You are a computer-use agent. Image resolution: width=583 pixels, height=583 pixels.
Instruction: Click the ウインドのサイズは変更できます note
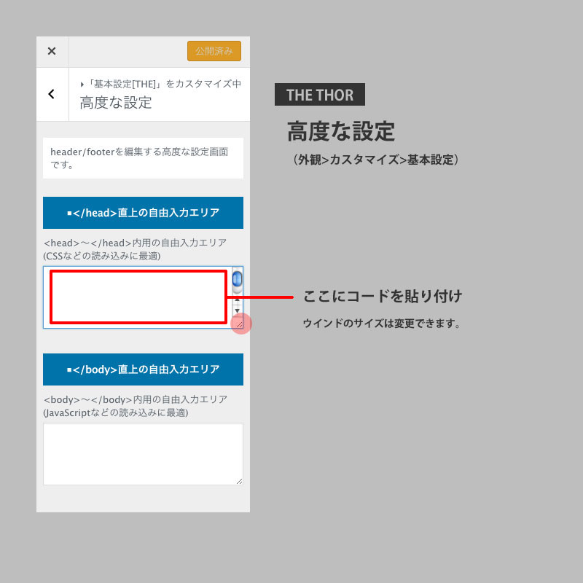tap(382, 323)
